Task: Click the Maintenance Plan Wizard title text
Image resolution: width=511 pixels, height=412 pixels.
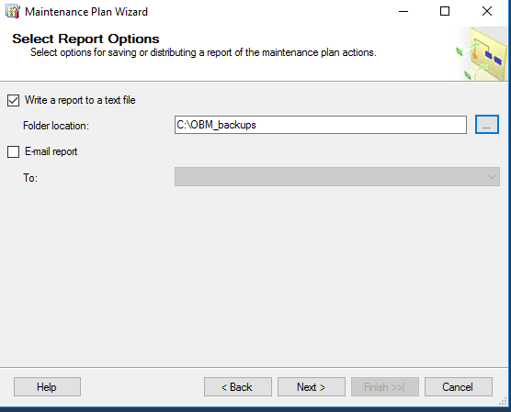Action: click(x=86, y=12)
